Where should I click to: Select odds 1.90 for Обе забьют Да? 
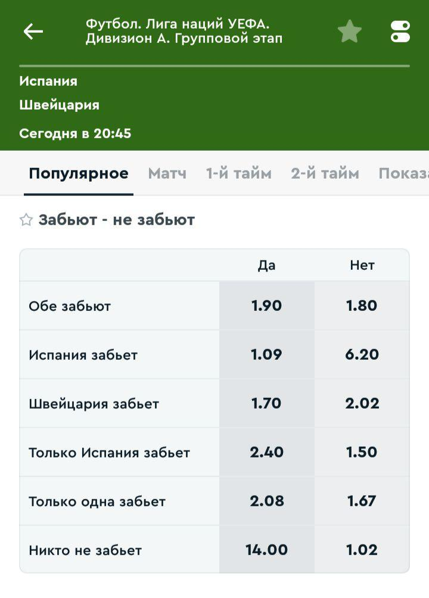pyautogui.click(x=266, y=305)
